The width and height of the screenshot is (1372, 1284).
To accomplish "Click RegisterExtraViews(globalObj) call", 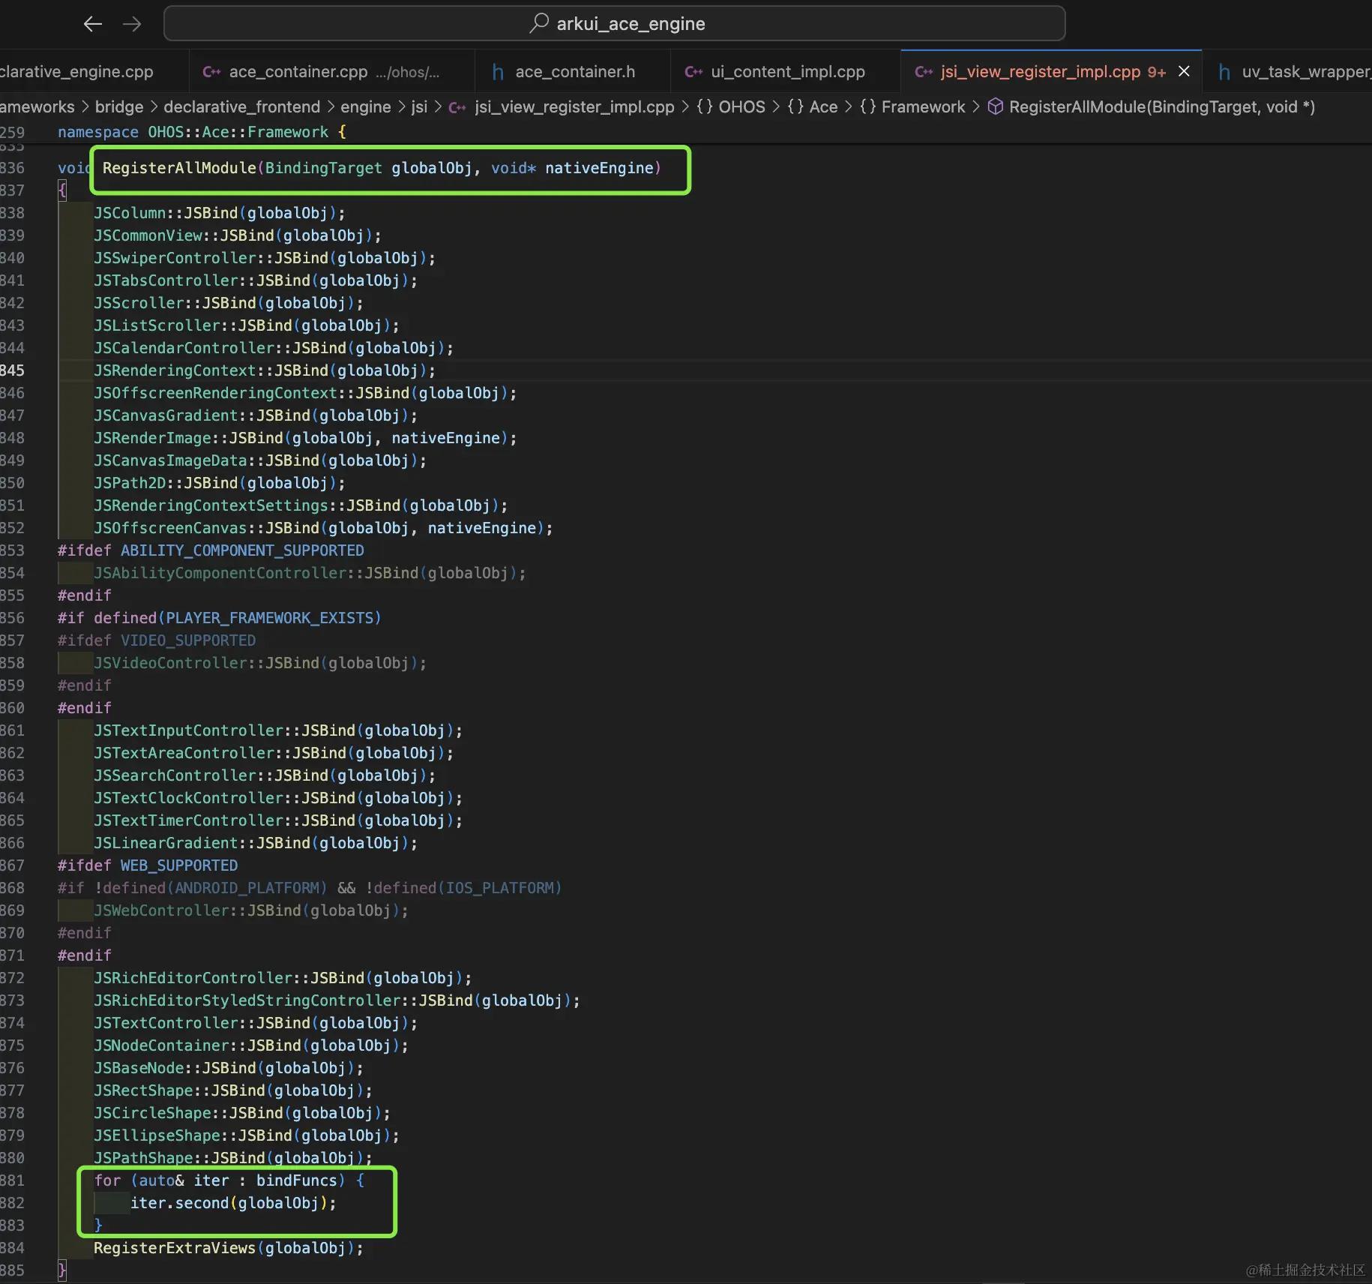I will coord(228,1248).
